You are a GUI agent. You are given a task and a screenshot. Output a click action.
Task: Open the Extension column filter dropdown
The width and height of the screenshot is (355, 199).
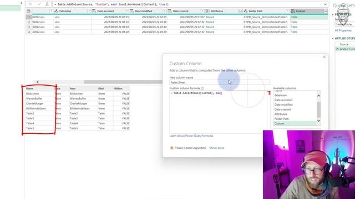click(x=89, y=11)
